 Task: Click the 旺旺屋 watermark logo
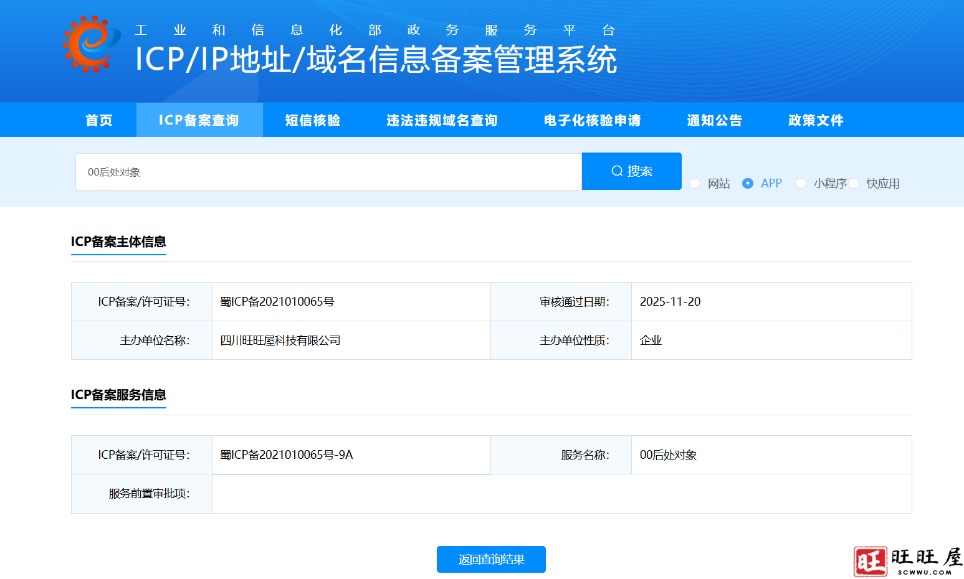point(904,559)
